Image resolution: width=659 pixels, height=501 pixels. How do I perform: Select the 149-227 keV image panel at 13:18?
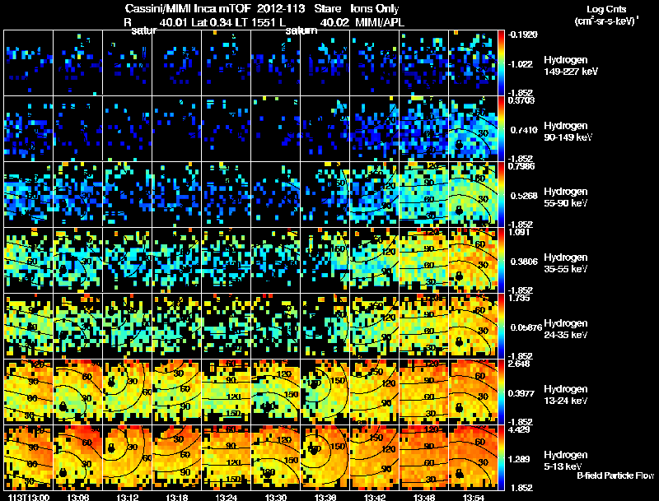tap(176, 63)
